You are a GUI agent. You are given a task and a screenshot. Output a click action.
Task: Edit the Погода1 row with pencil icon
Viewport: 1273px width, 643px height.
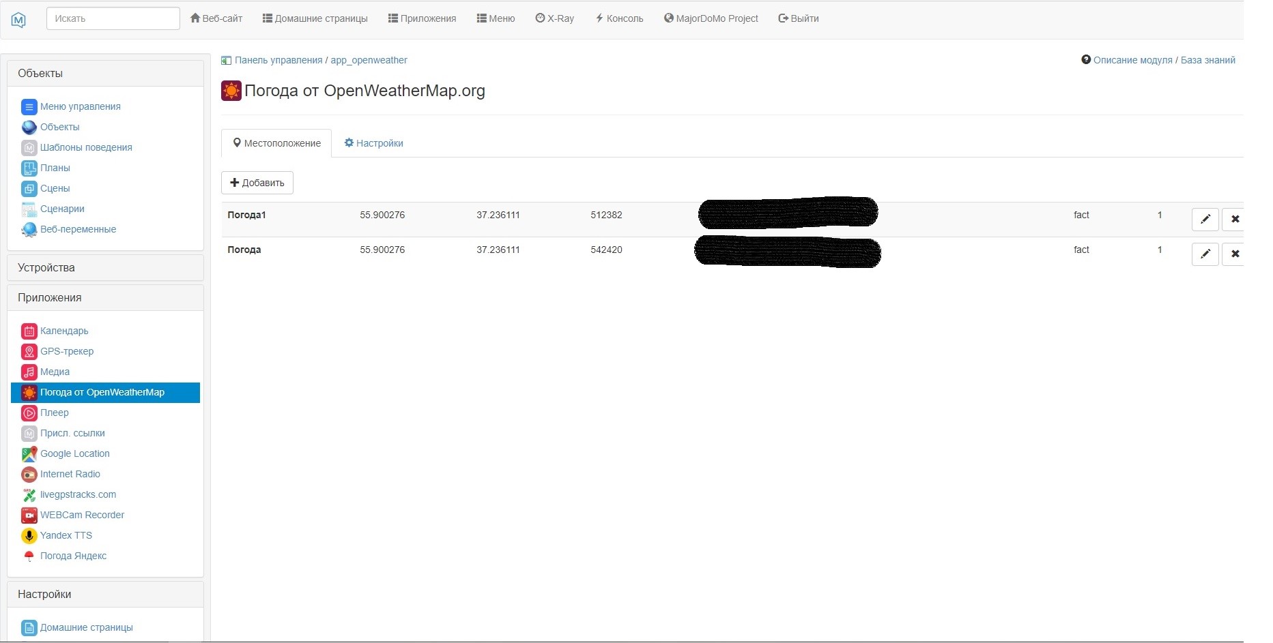point(1205,219)
